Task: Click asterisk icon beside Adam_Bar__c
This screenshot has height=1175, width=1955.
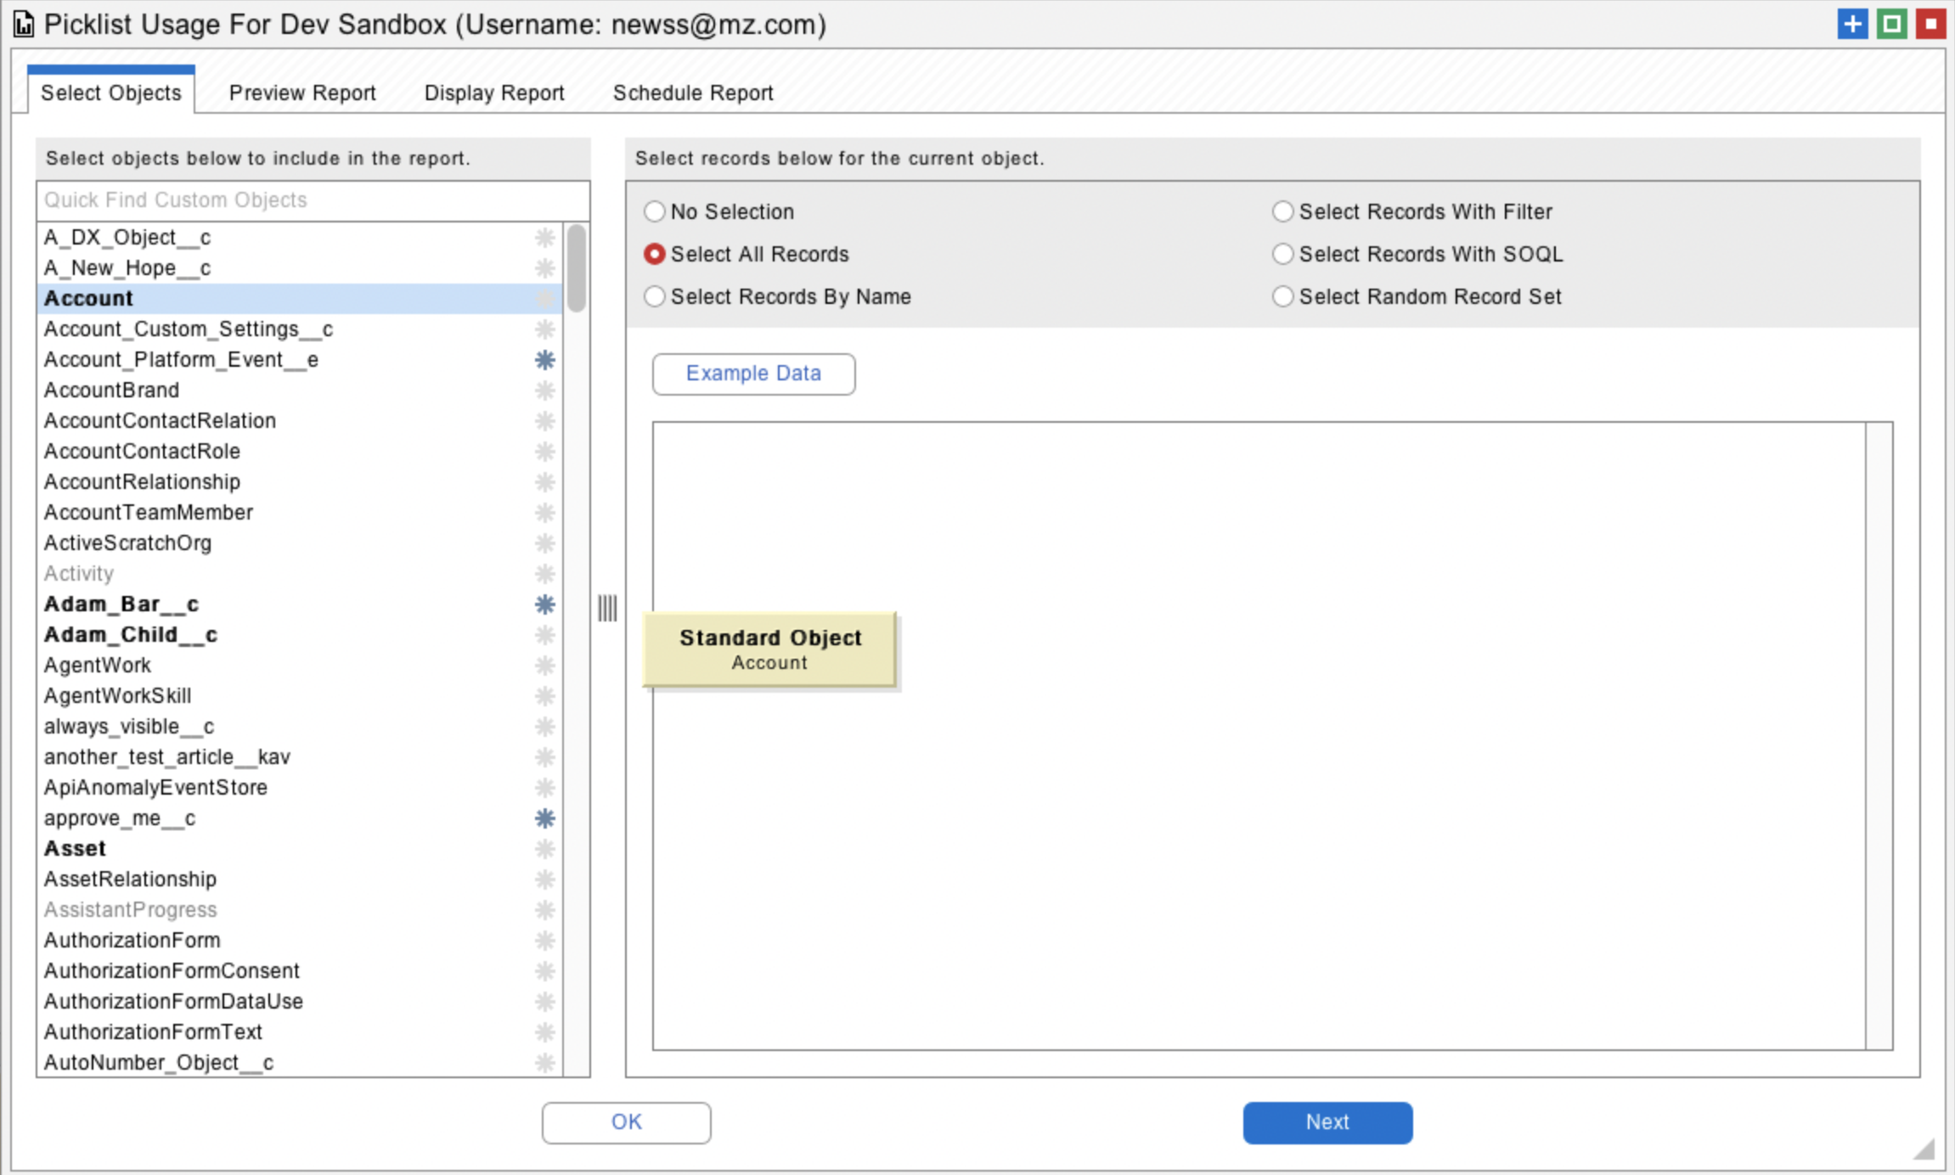Action: click(545, 604)
